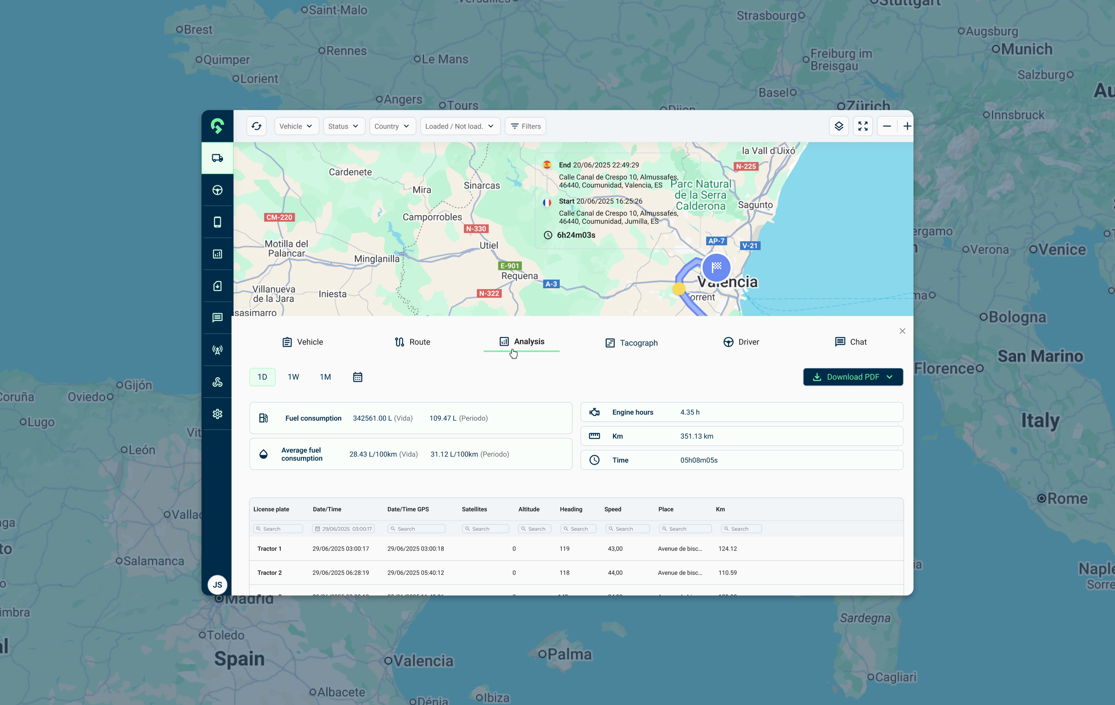
Task: Open the Loaded / Not load. dropdown
Action: tap(459, 126)
